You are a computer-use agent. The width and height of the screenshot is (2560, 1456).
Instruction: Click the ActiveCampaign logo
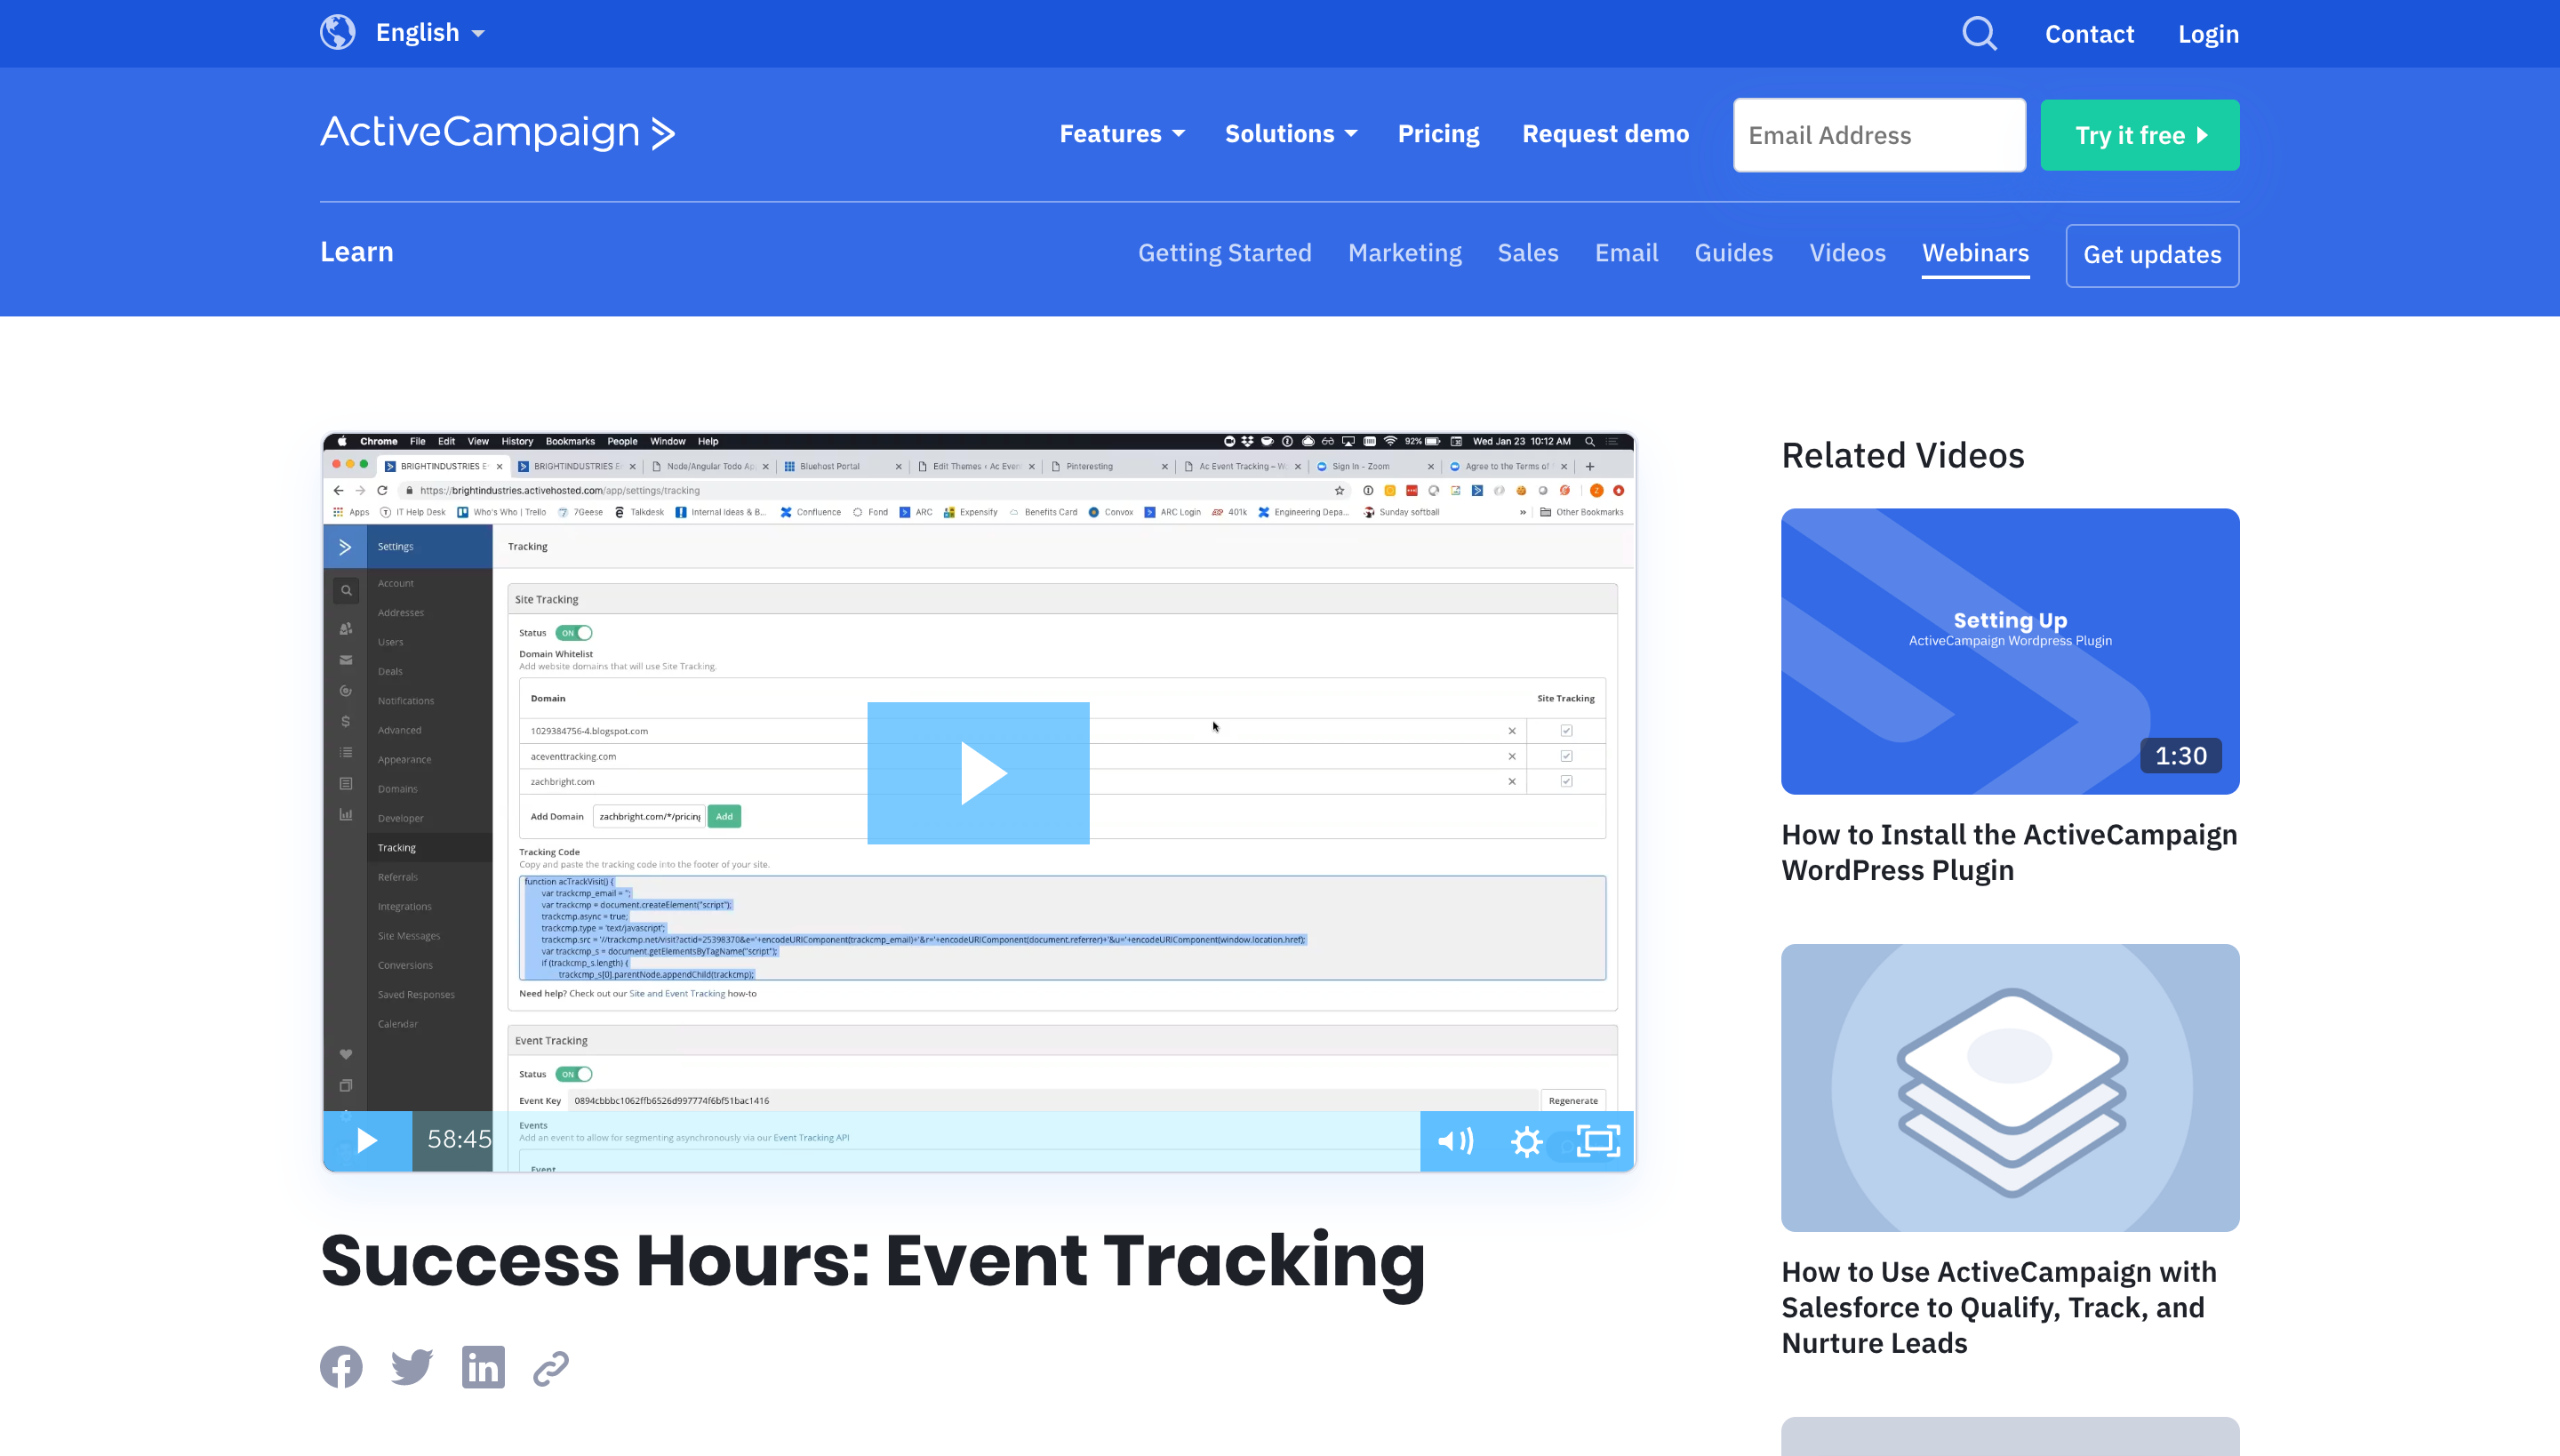coord(497,133)
